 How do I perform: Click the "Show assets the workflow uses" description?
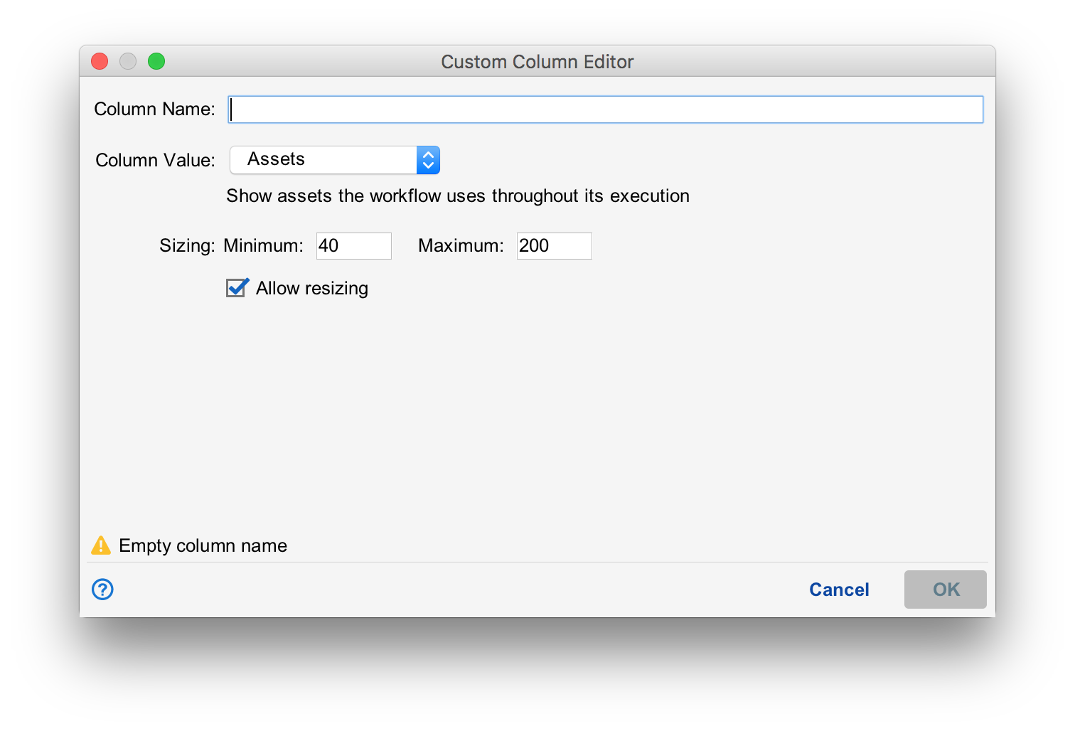(458, 196)
